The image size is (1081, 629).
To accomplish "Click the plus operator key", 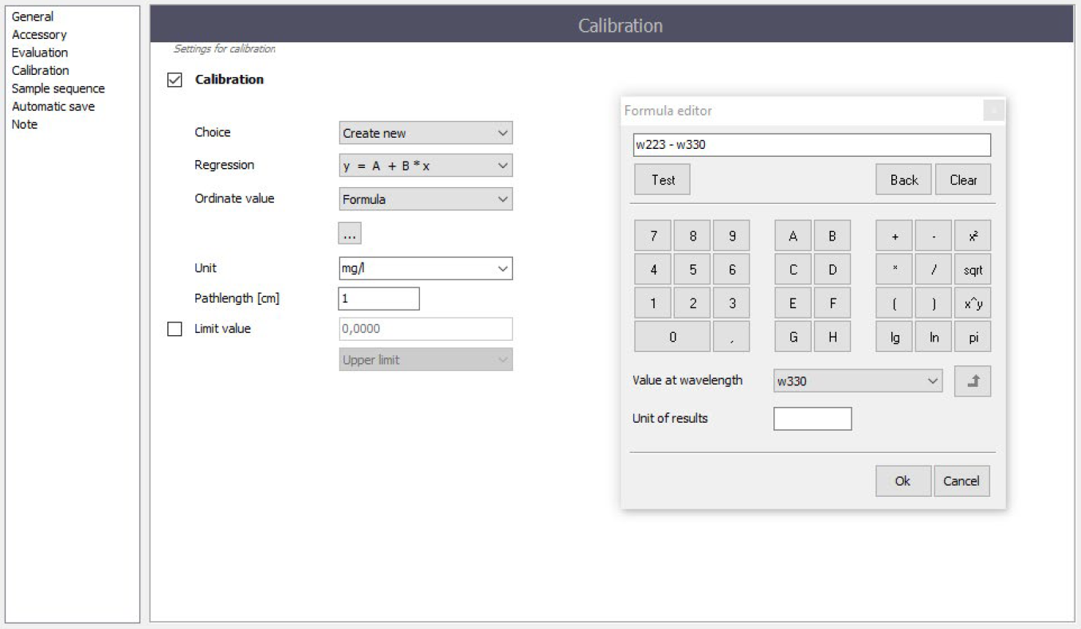I will 895,236.
